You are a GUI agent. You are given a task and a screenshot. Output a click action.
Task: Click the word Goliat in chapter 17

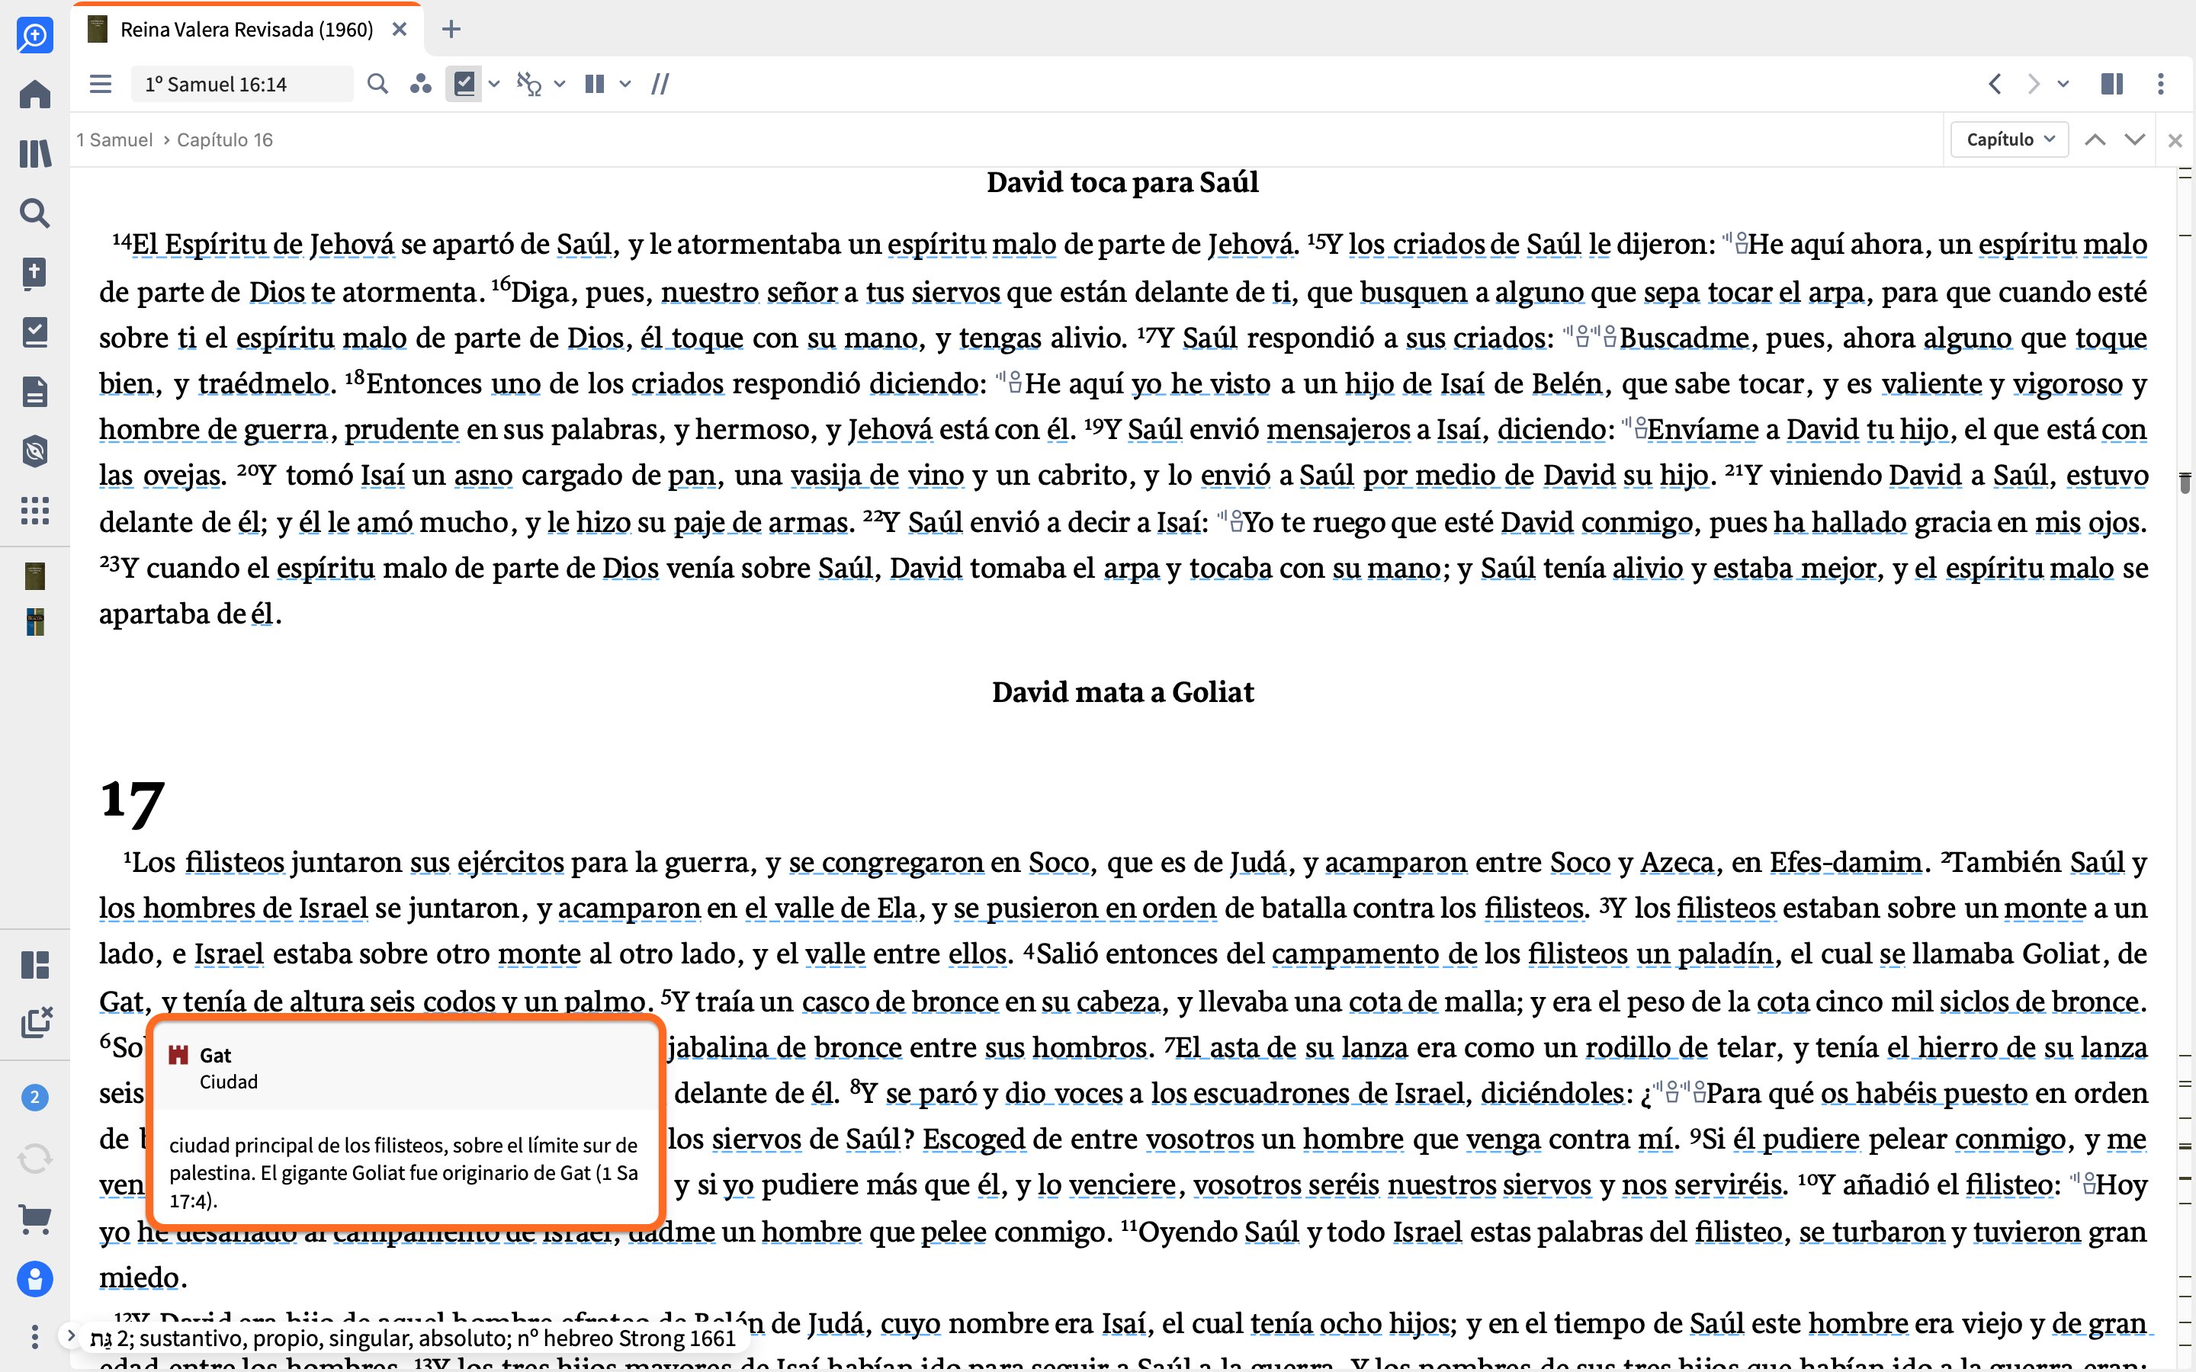(x=2061, y=954)
